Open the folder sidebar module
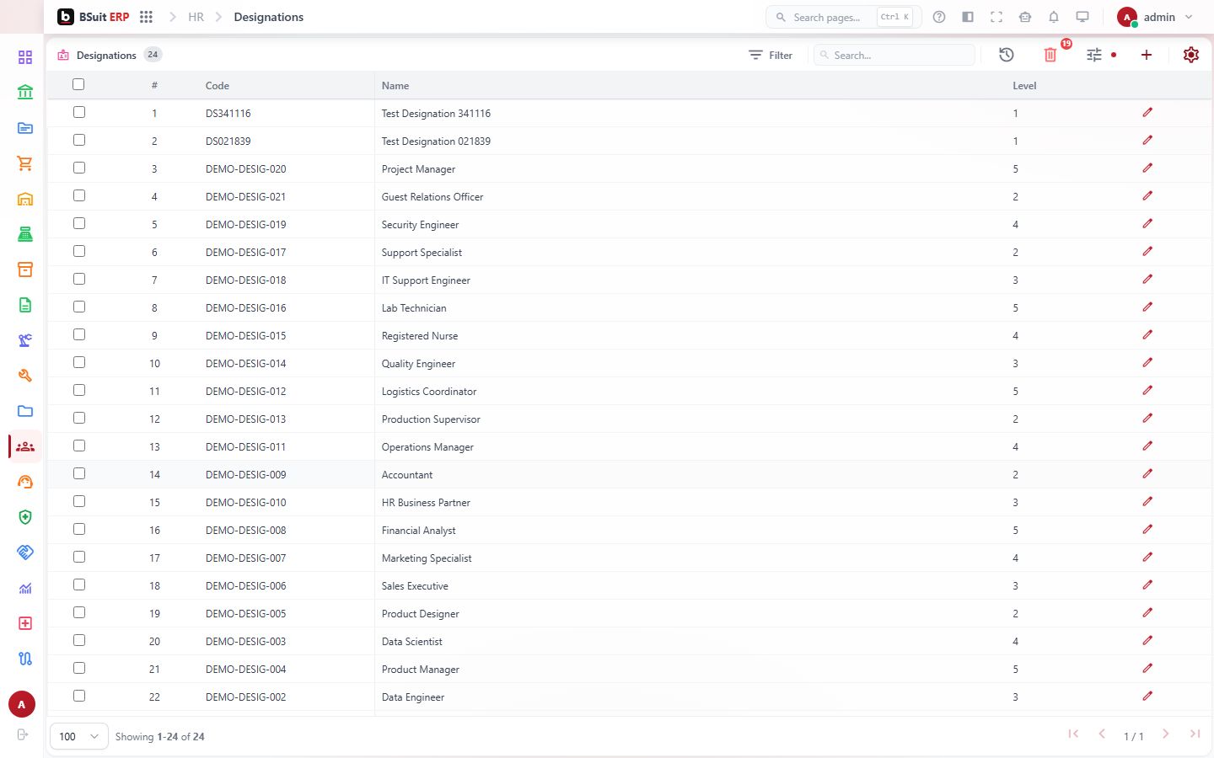 click(25, 411)
